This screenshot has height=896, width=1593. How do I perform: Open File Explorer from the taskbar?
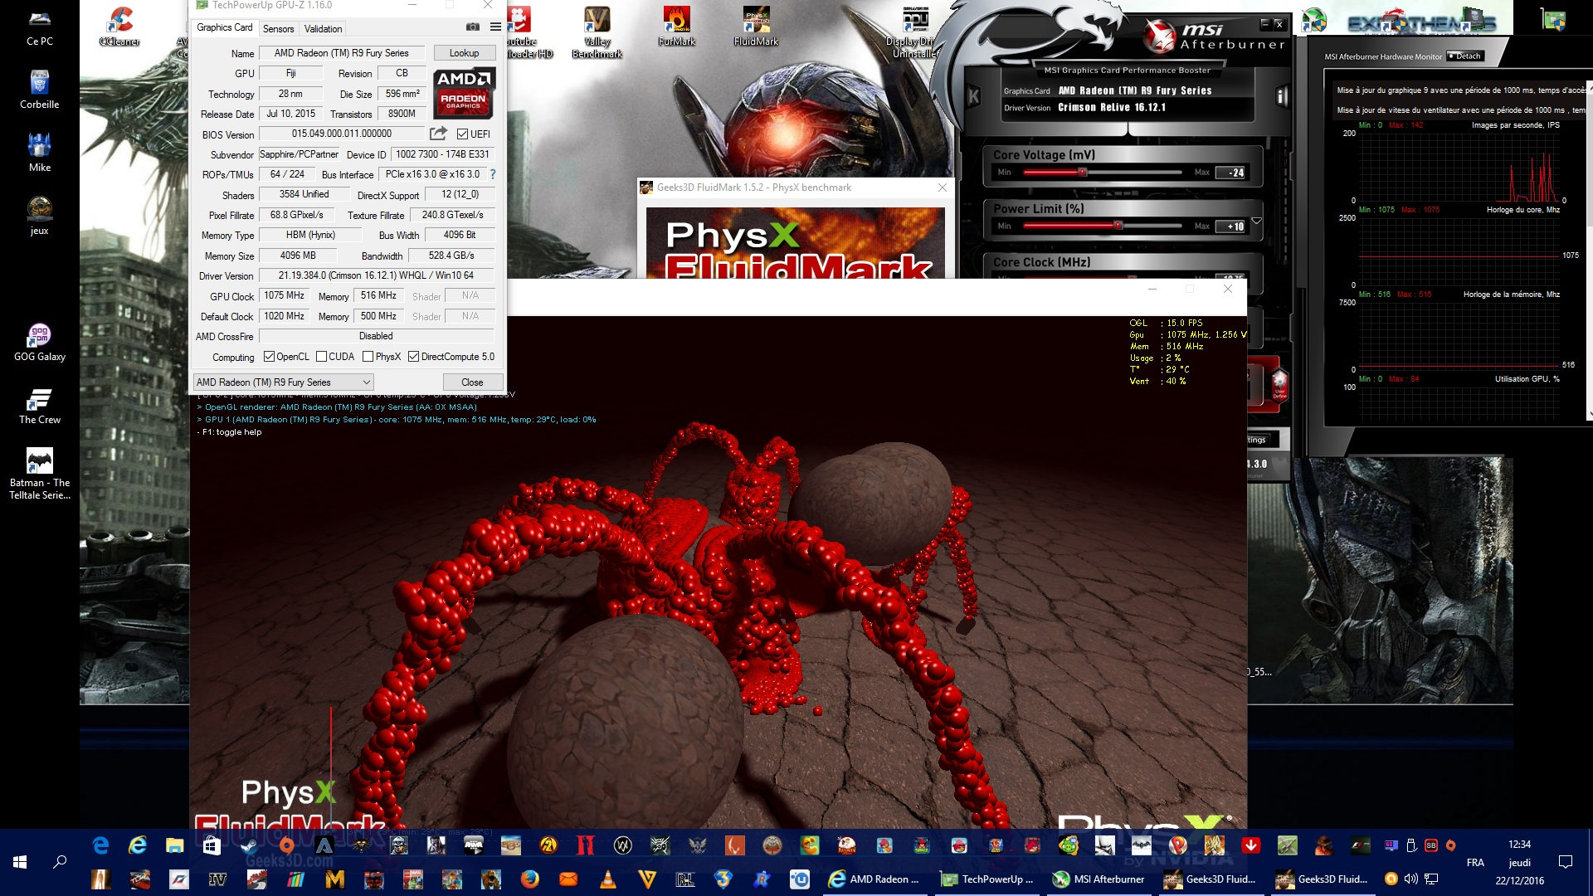tap(174, 845)
